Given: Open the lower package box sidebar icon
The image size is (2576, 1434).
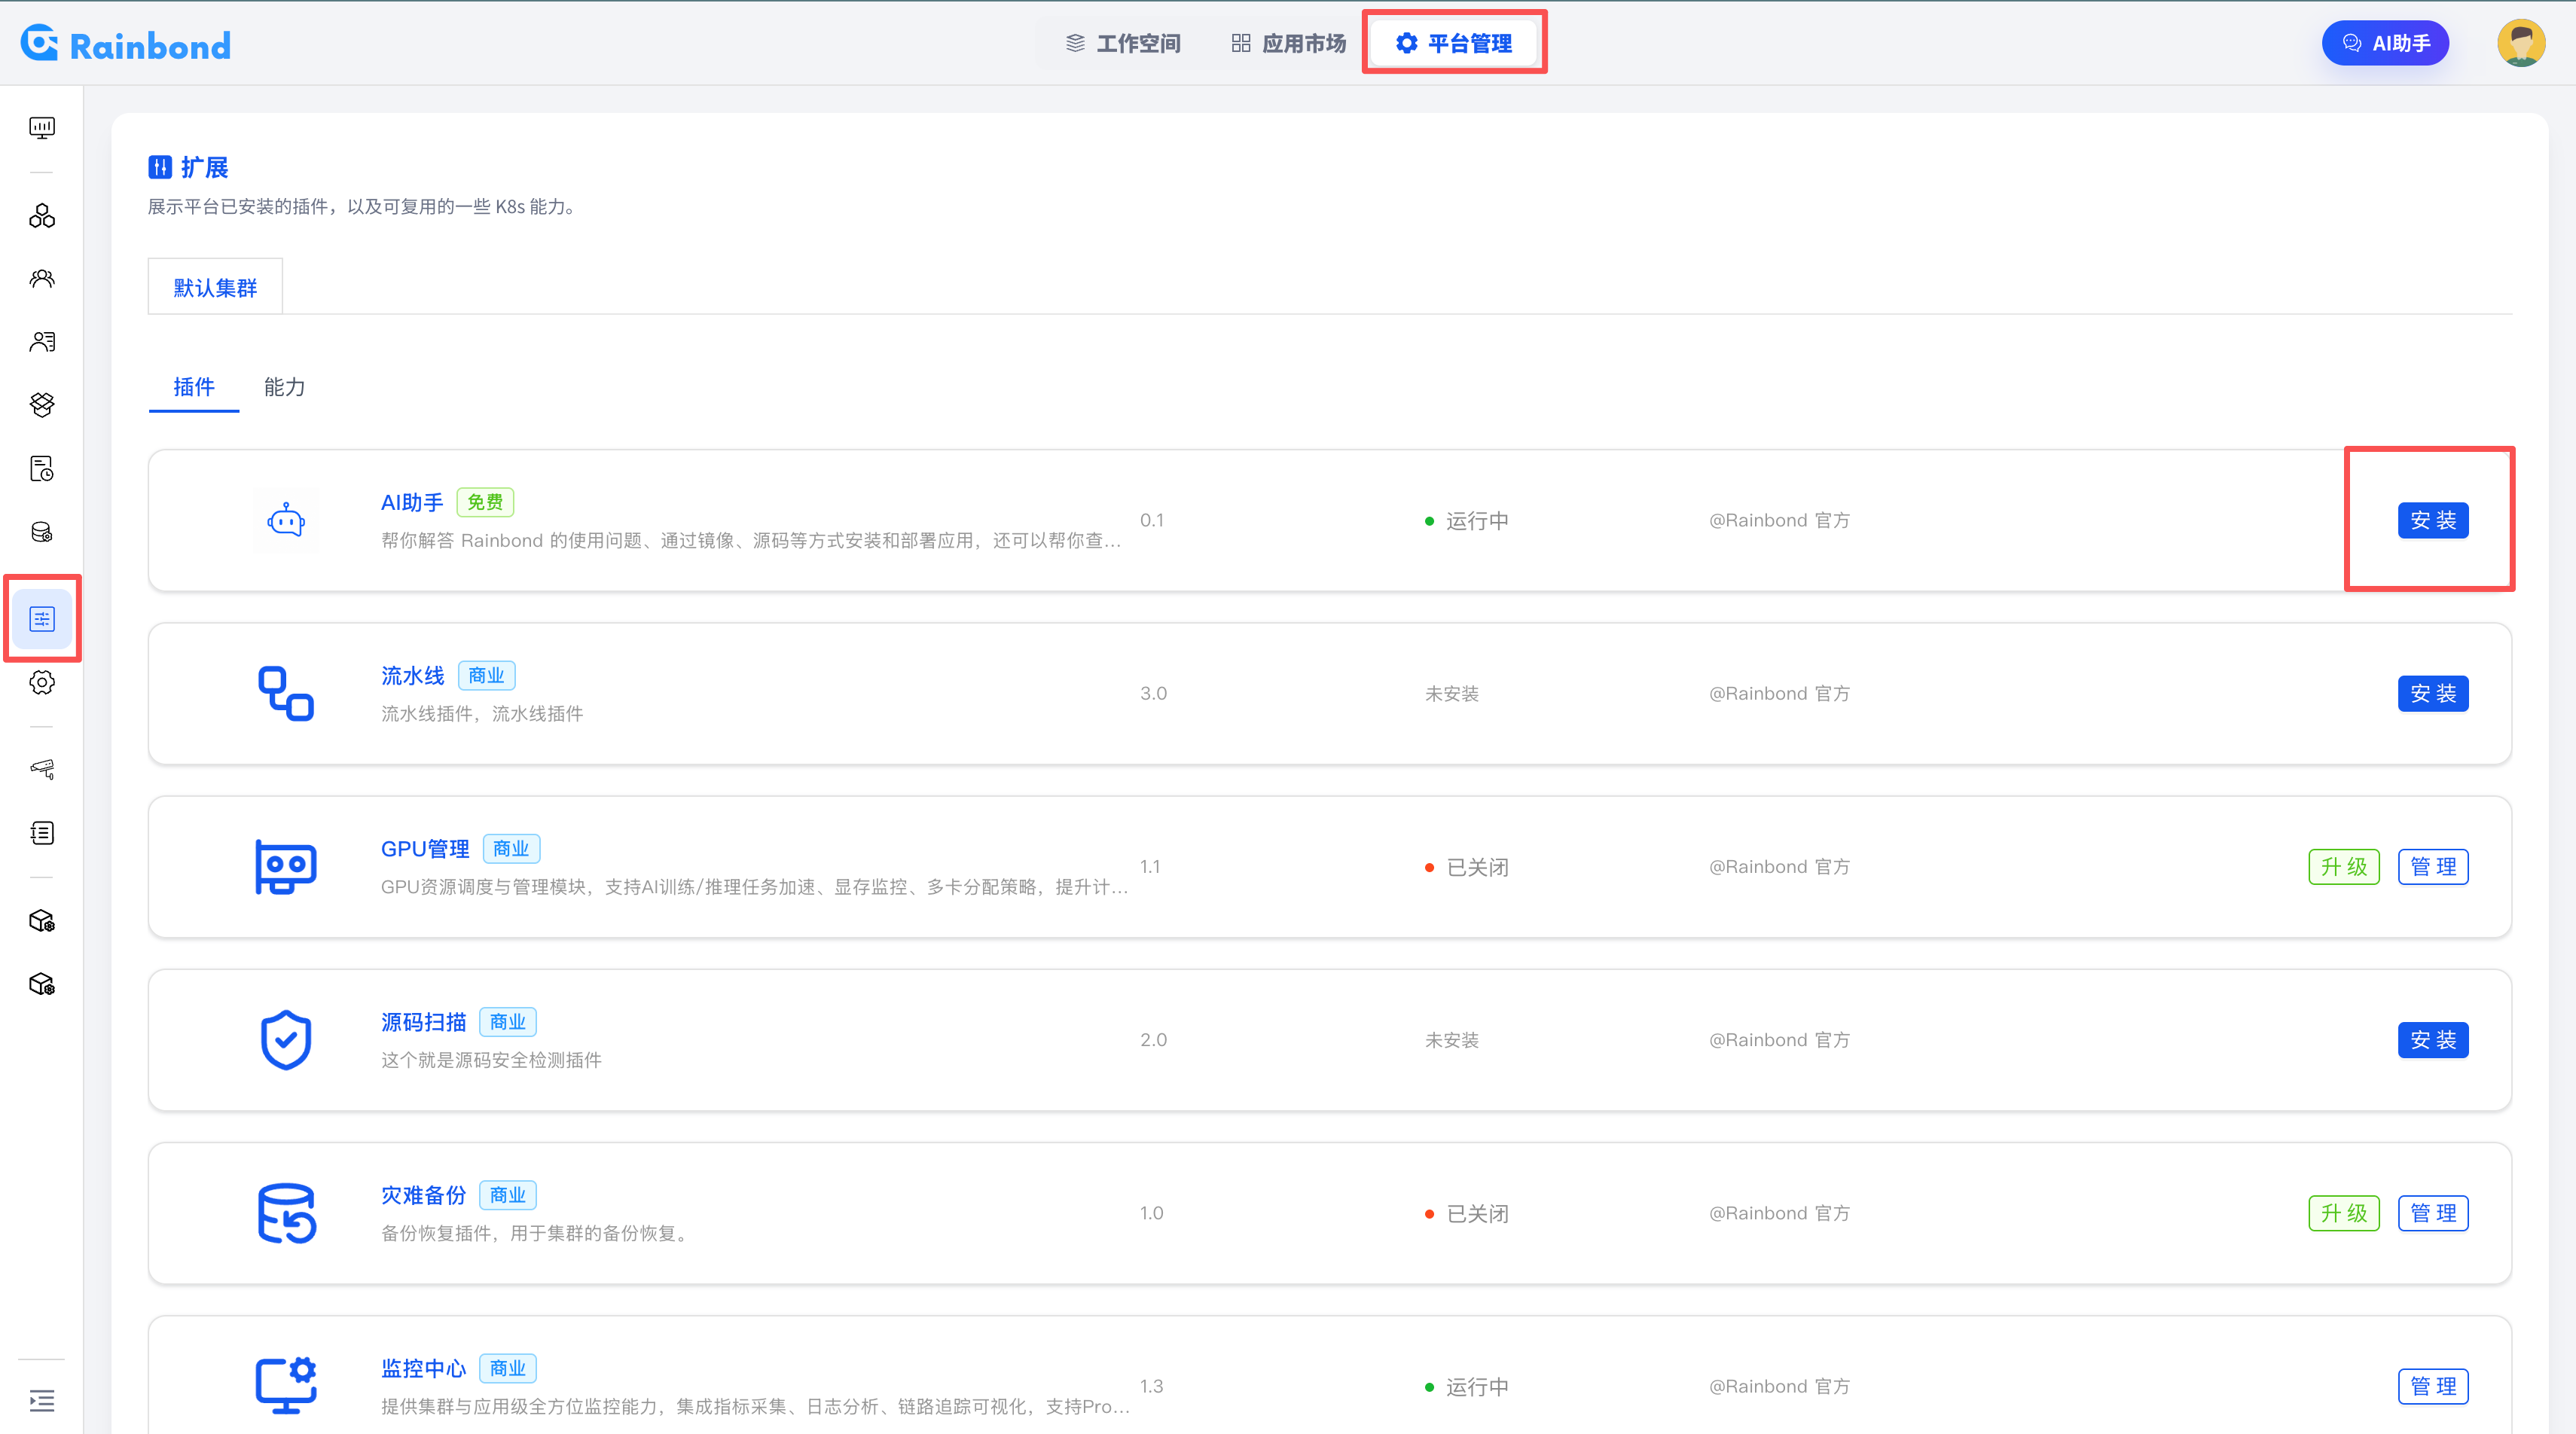Looking at the screenshot, I should 42,984.
